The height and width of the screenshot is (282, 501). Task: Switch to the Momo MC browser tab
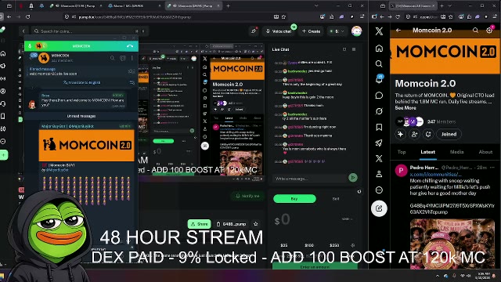[134, 5]
